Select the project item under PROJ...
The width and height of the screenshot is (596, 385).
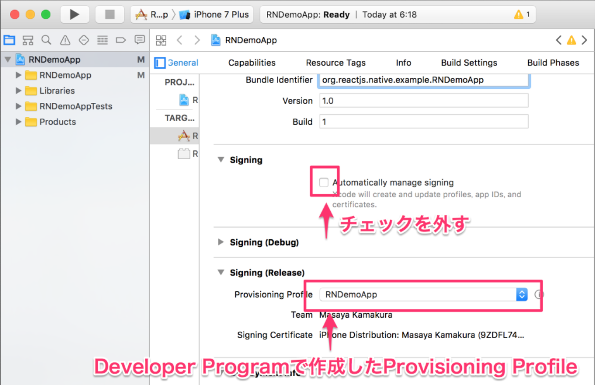pos(189,100)
